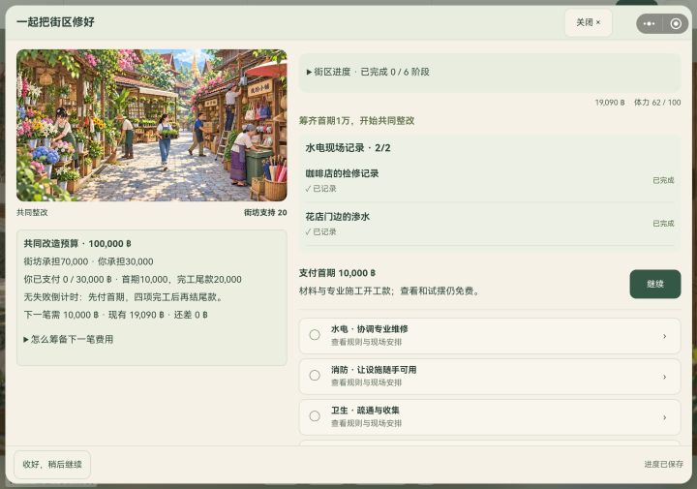Select the 水电·协调专业维修 radio circle
This screenshot has height=489, width=697.
(x=315, y=335)
